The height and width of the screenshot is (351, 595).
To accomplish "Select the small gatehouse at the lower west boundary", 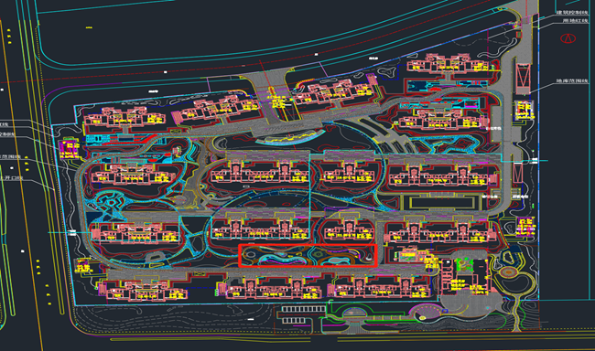I will 84,266.
